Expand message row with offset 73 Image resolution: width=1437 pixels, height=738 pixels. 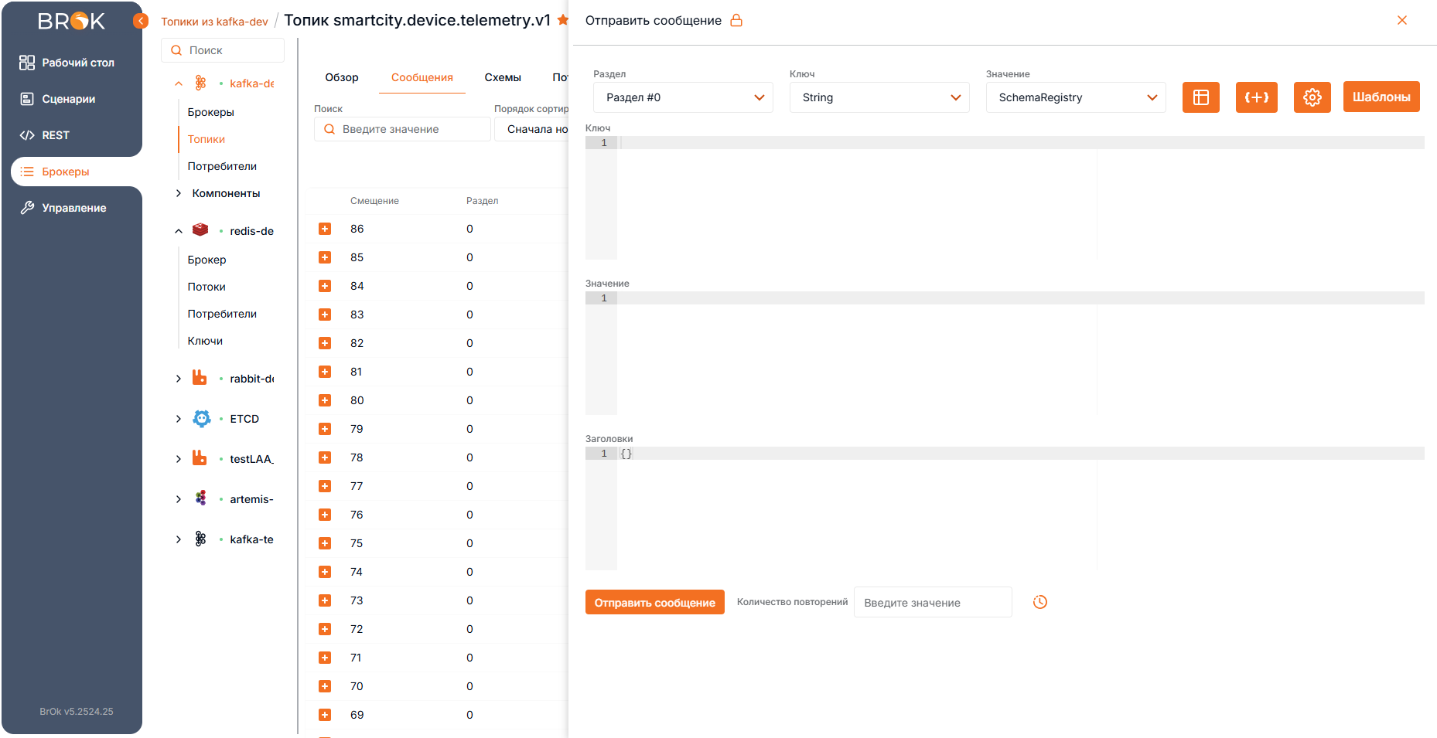point(325,600)
